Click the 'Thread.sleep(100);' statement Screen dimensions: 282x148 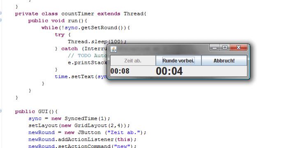97,42
